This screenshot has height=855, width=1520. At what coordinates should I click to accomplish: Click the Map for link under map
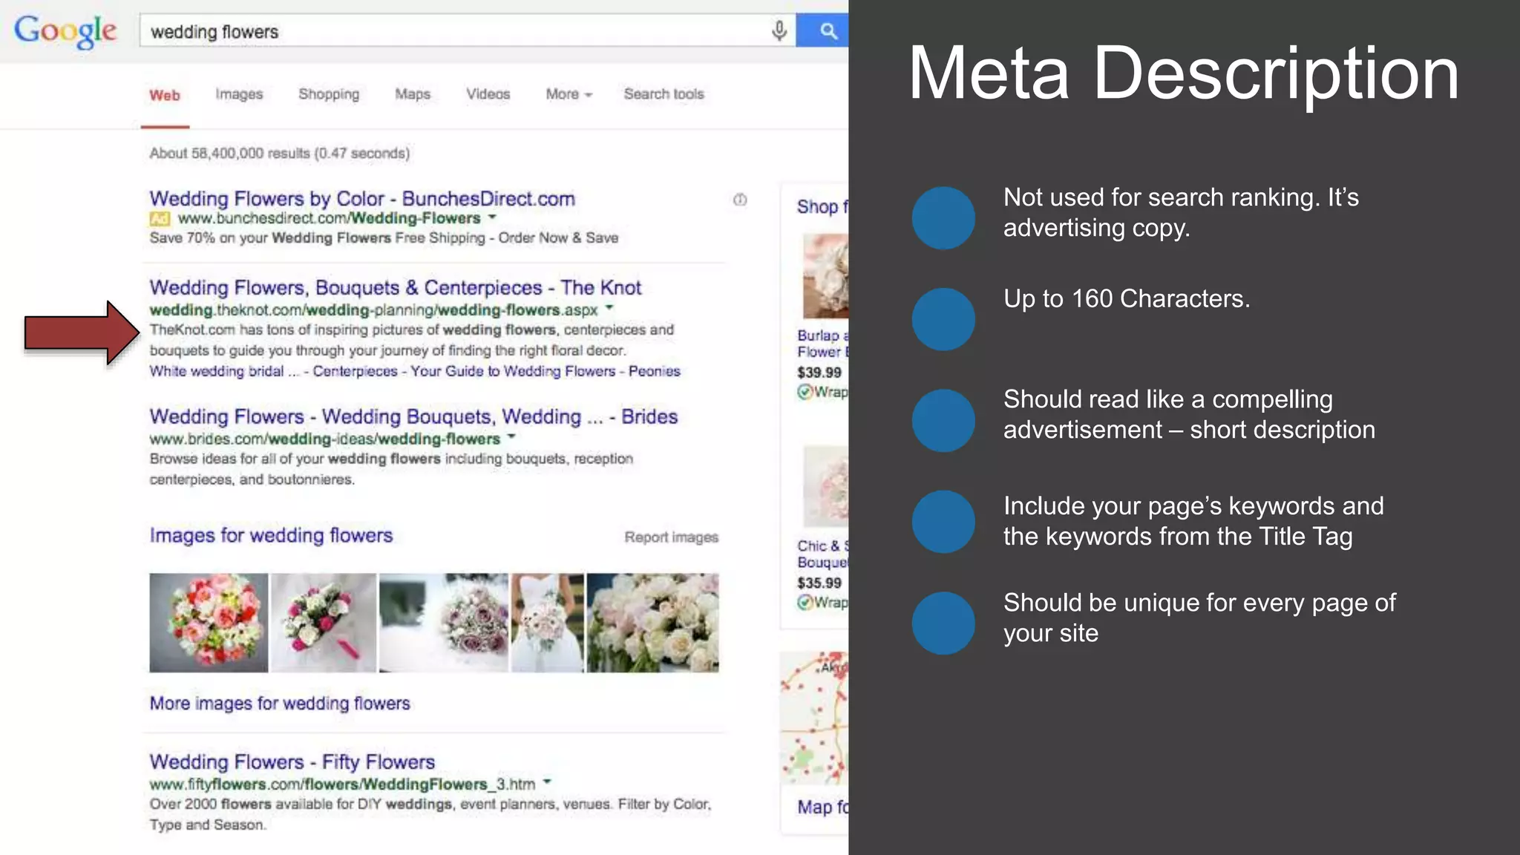822,807
